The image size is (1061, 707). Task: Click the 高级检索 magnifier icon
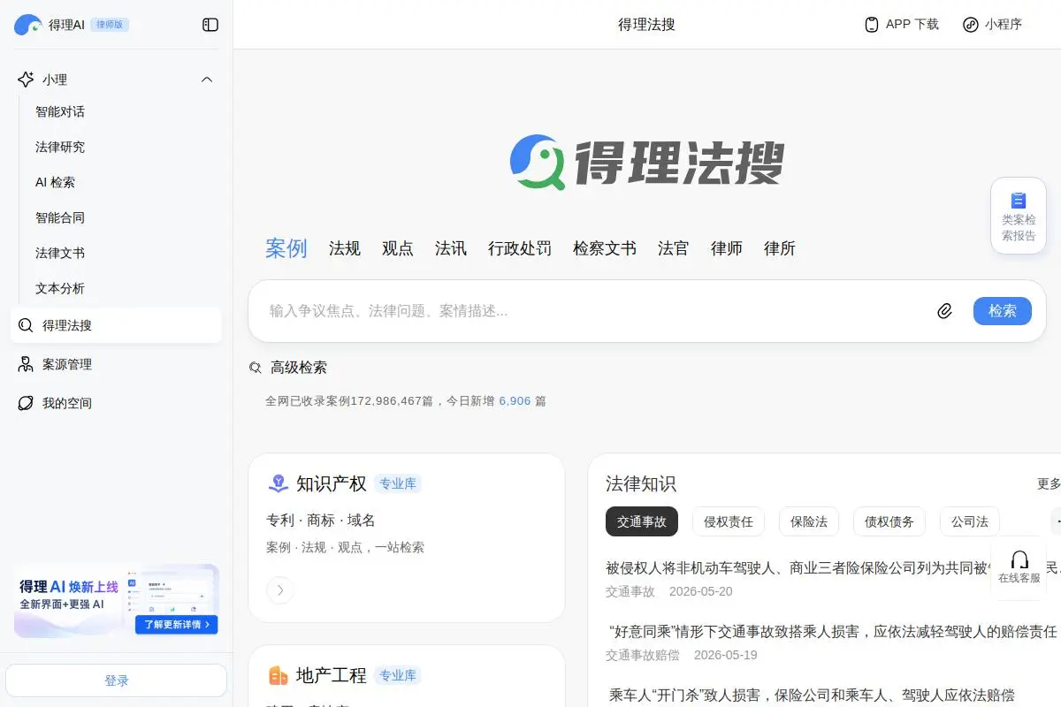(x=256, y=368)
